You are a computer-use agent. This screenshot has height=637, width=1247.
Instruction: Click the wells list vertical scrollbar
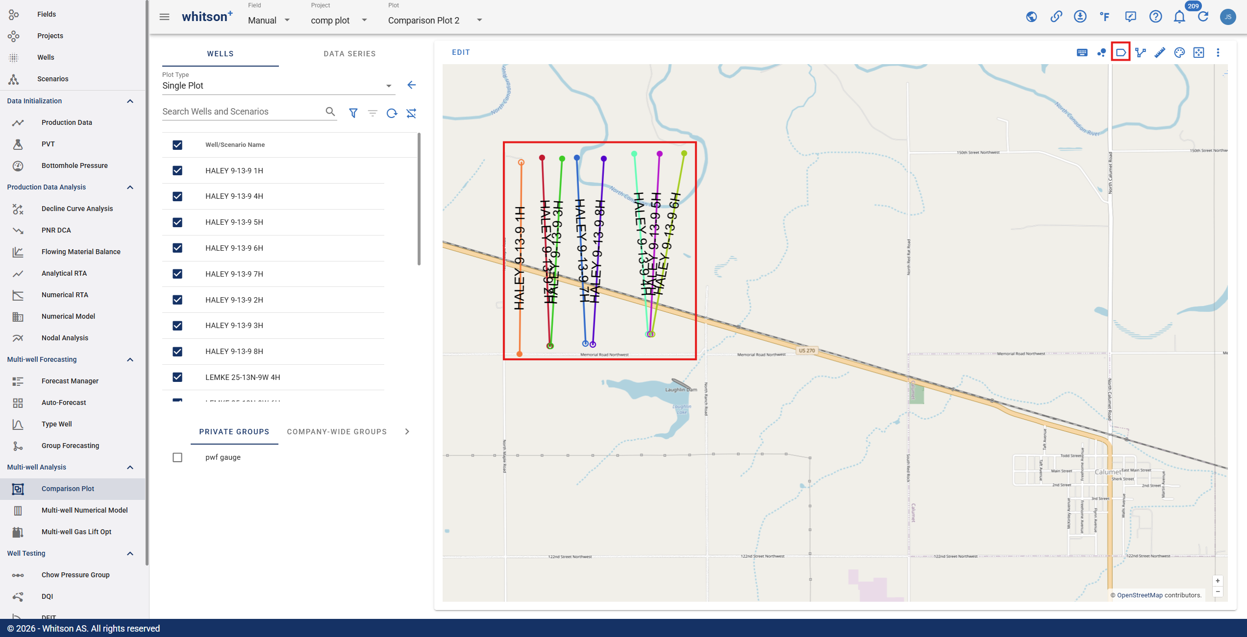point(419,199)
